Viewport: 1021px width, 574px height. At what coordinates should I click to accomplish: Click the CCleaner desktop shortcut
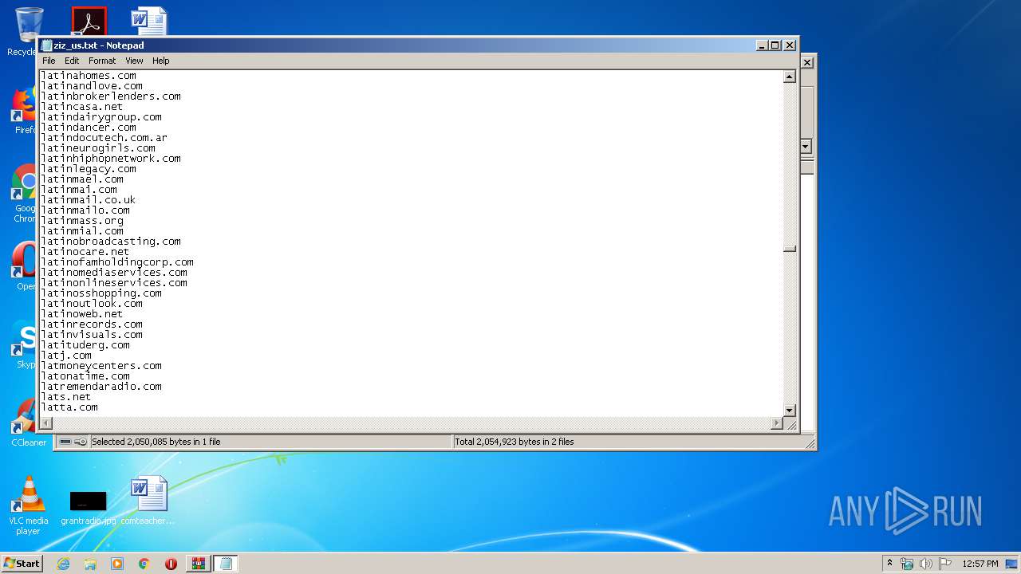click(x=28, y=422)
